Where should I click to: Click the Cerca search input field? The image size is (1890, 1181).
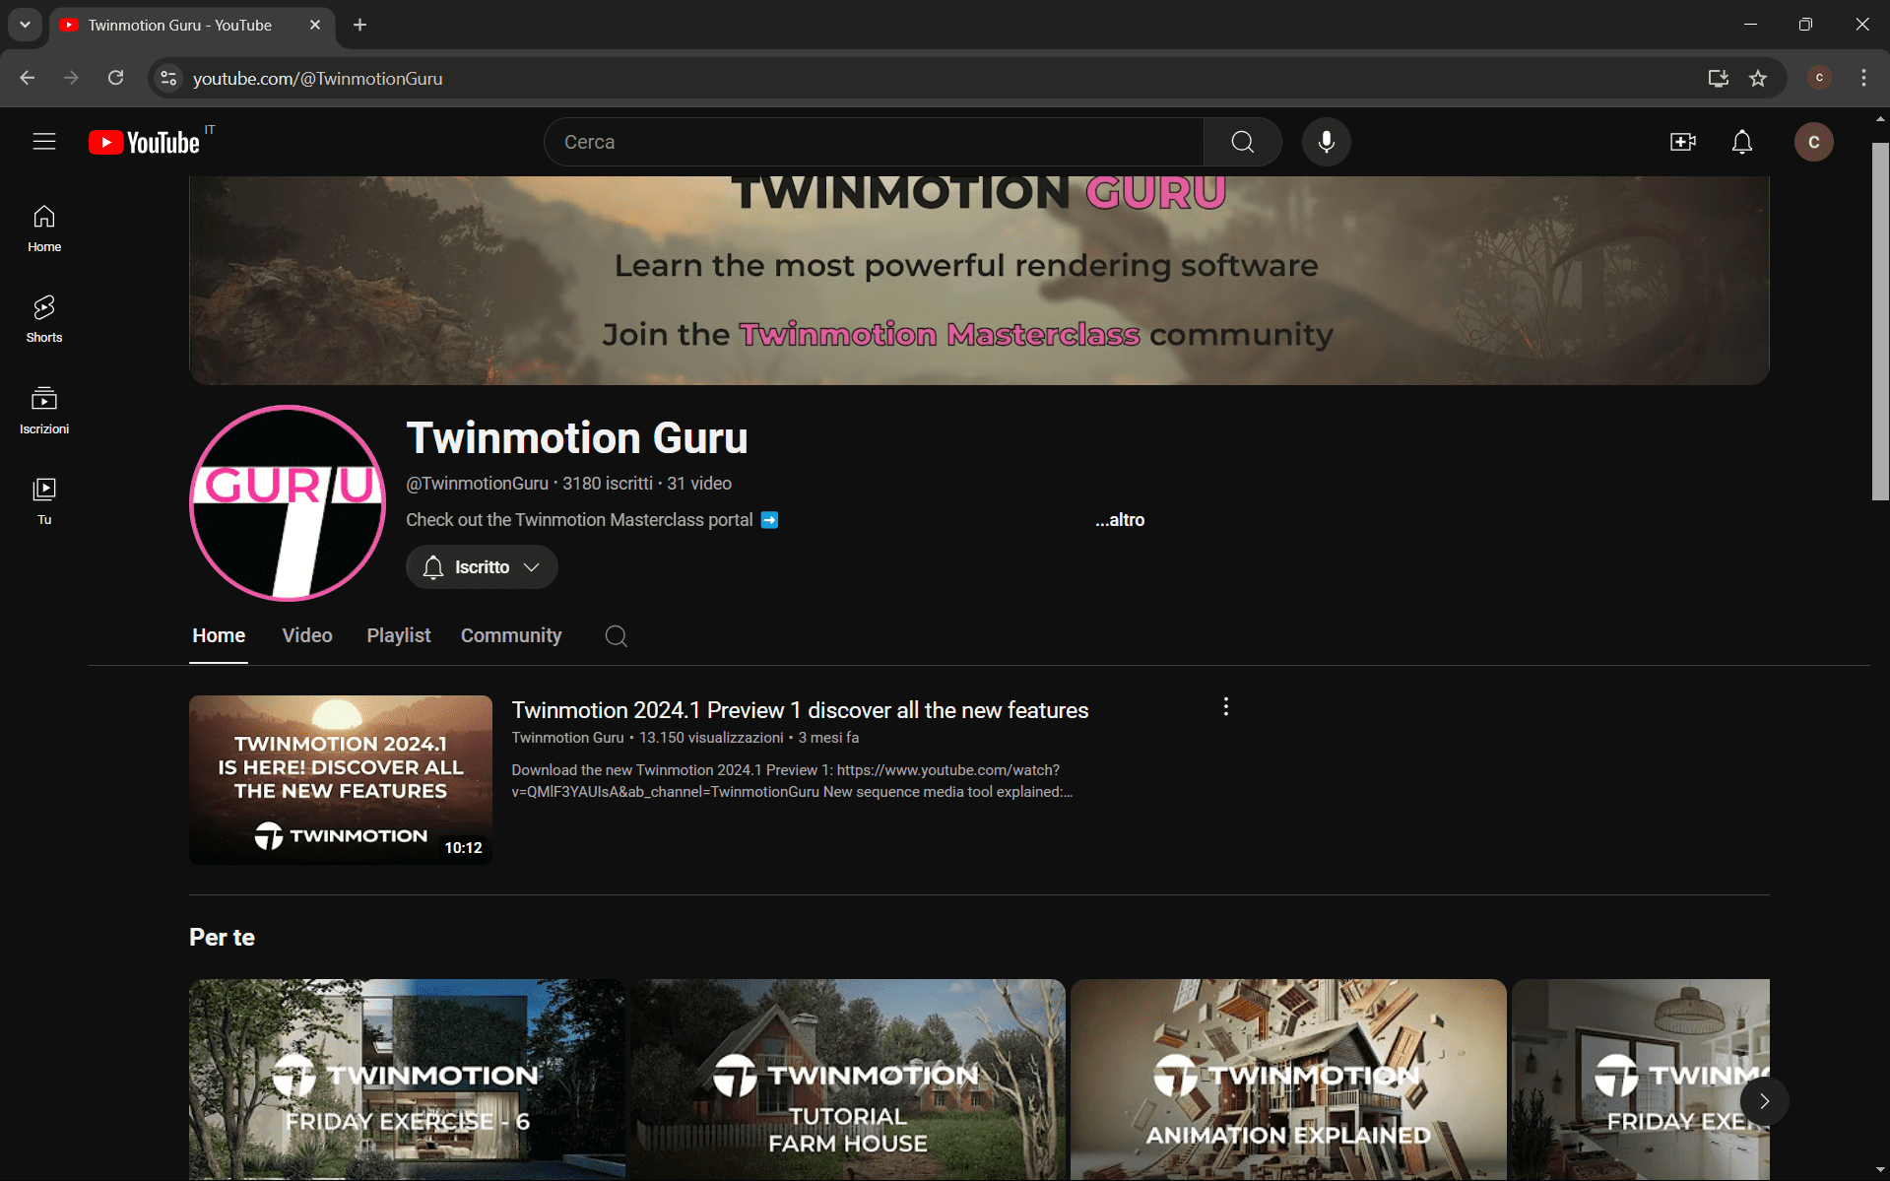pyautogui.click(x=873, y=142)
